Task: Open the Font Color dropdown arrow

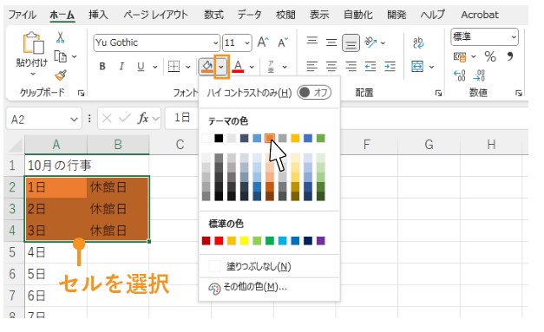Action: 252,67
